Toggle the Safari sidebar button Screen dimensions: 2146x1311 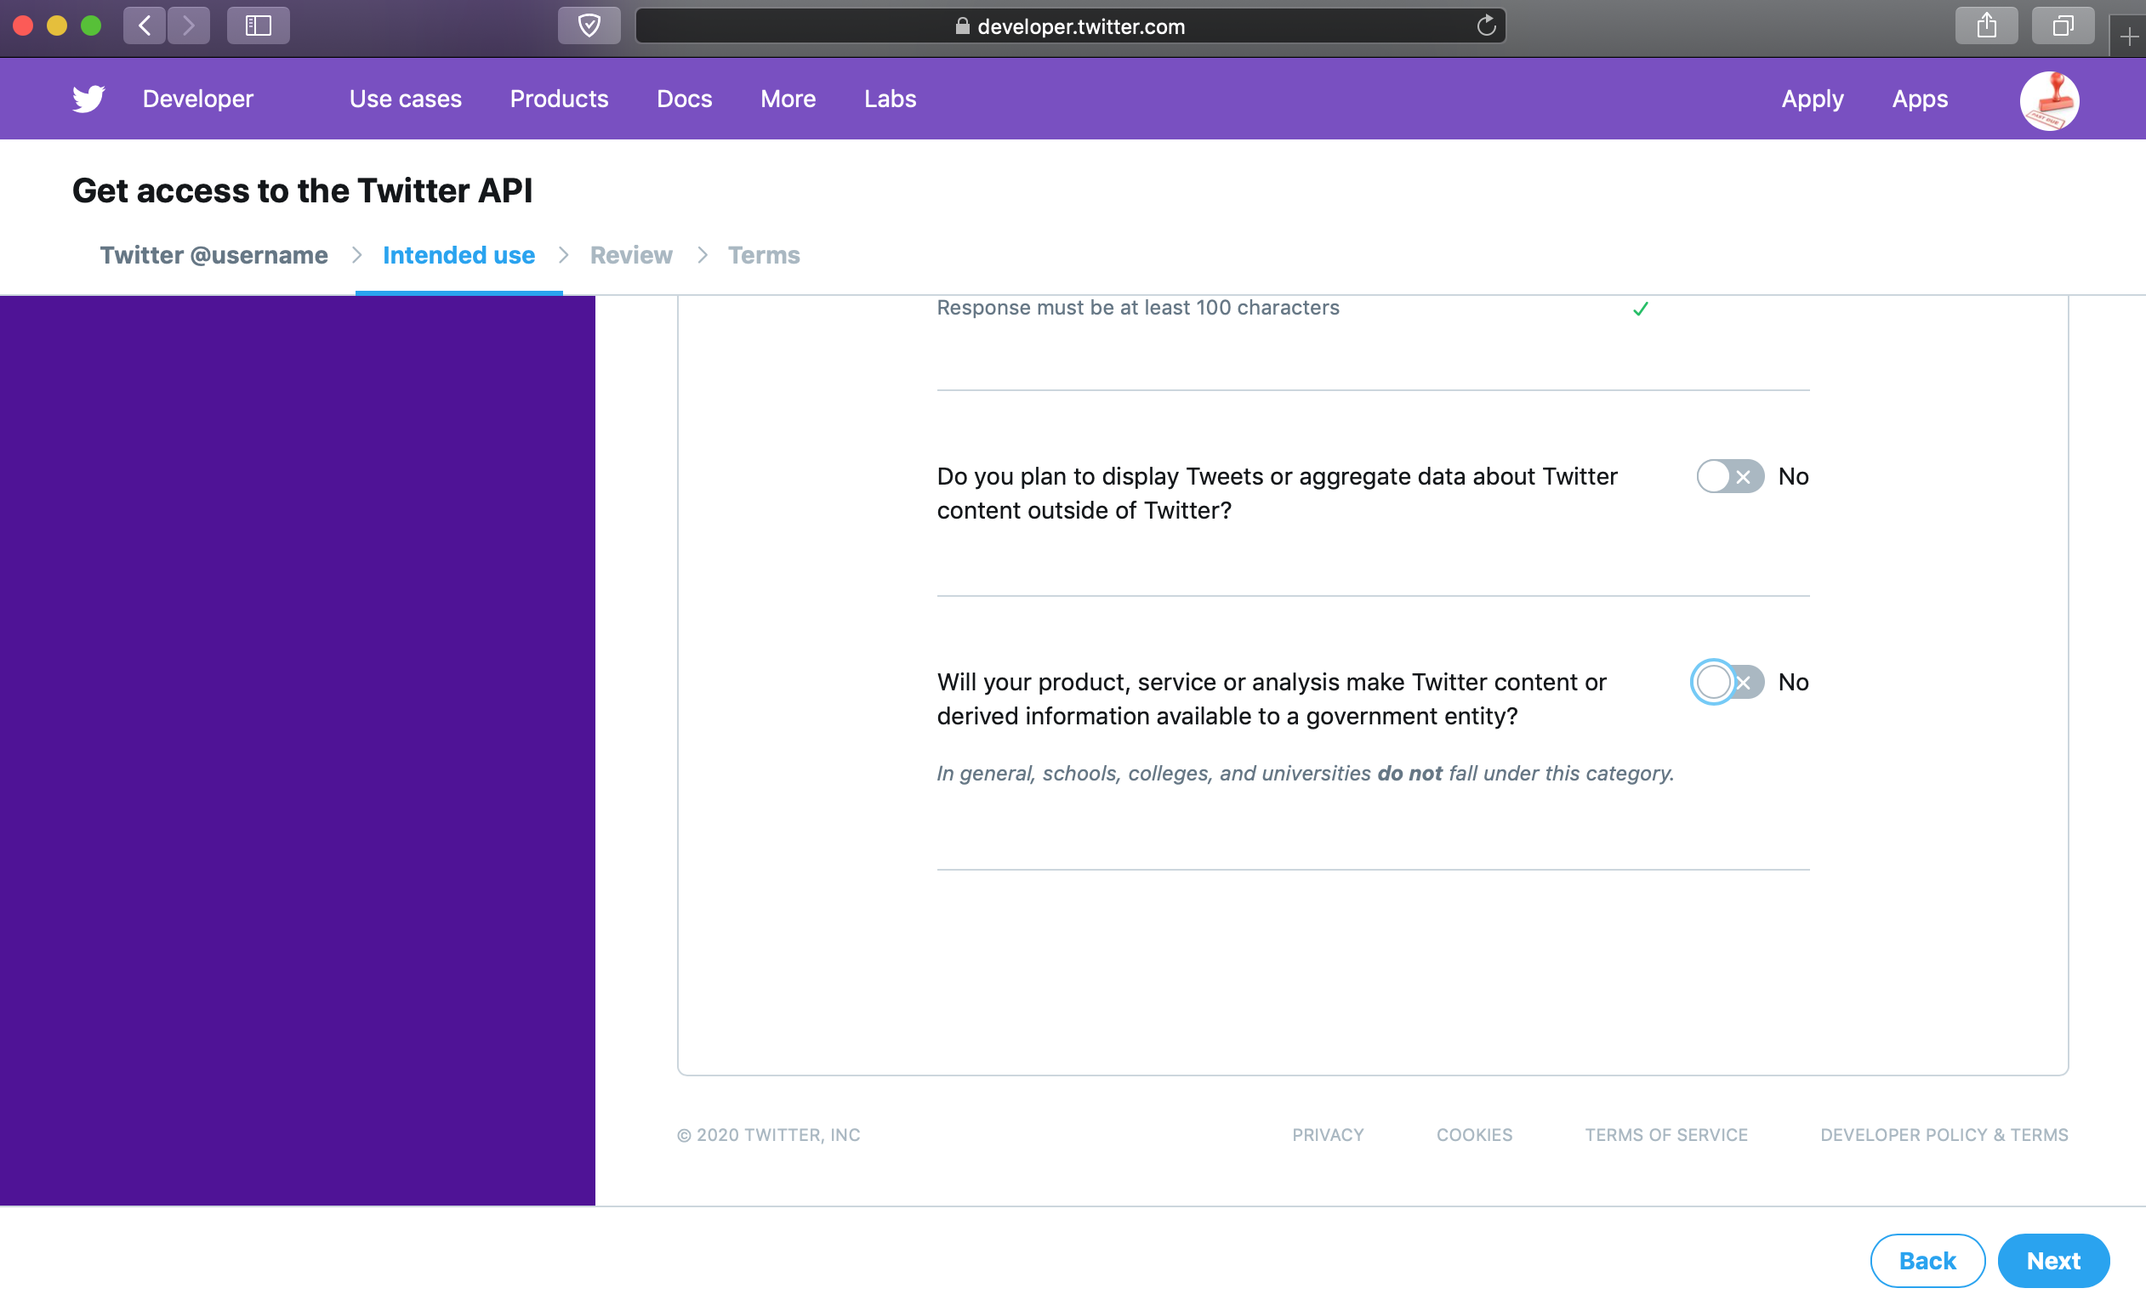[x=258, y=26]
